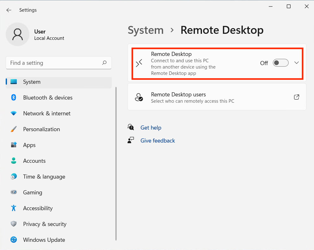Click the Find a setting search box
This screenshot has width=314, height=250.
point(54,63)
